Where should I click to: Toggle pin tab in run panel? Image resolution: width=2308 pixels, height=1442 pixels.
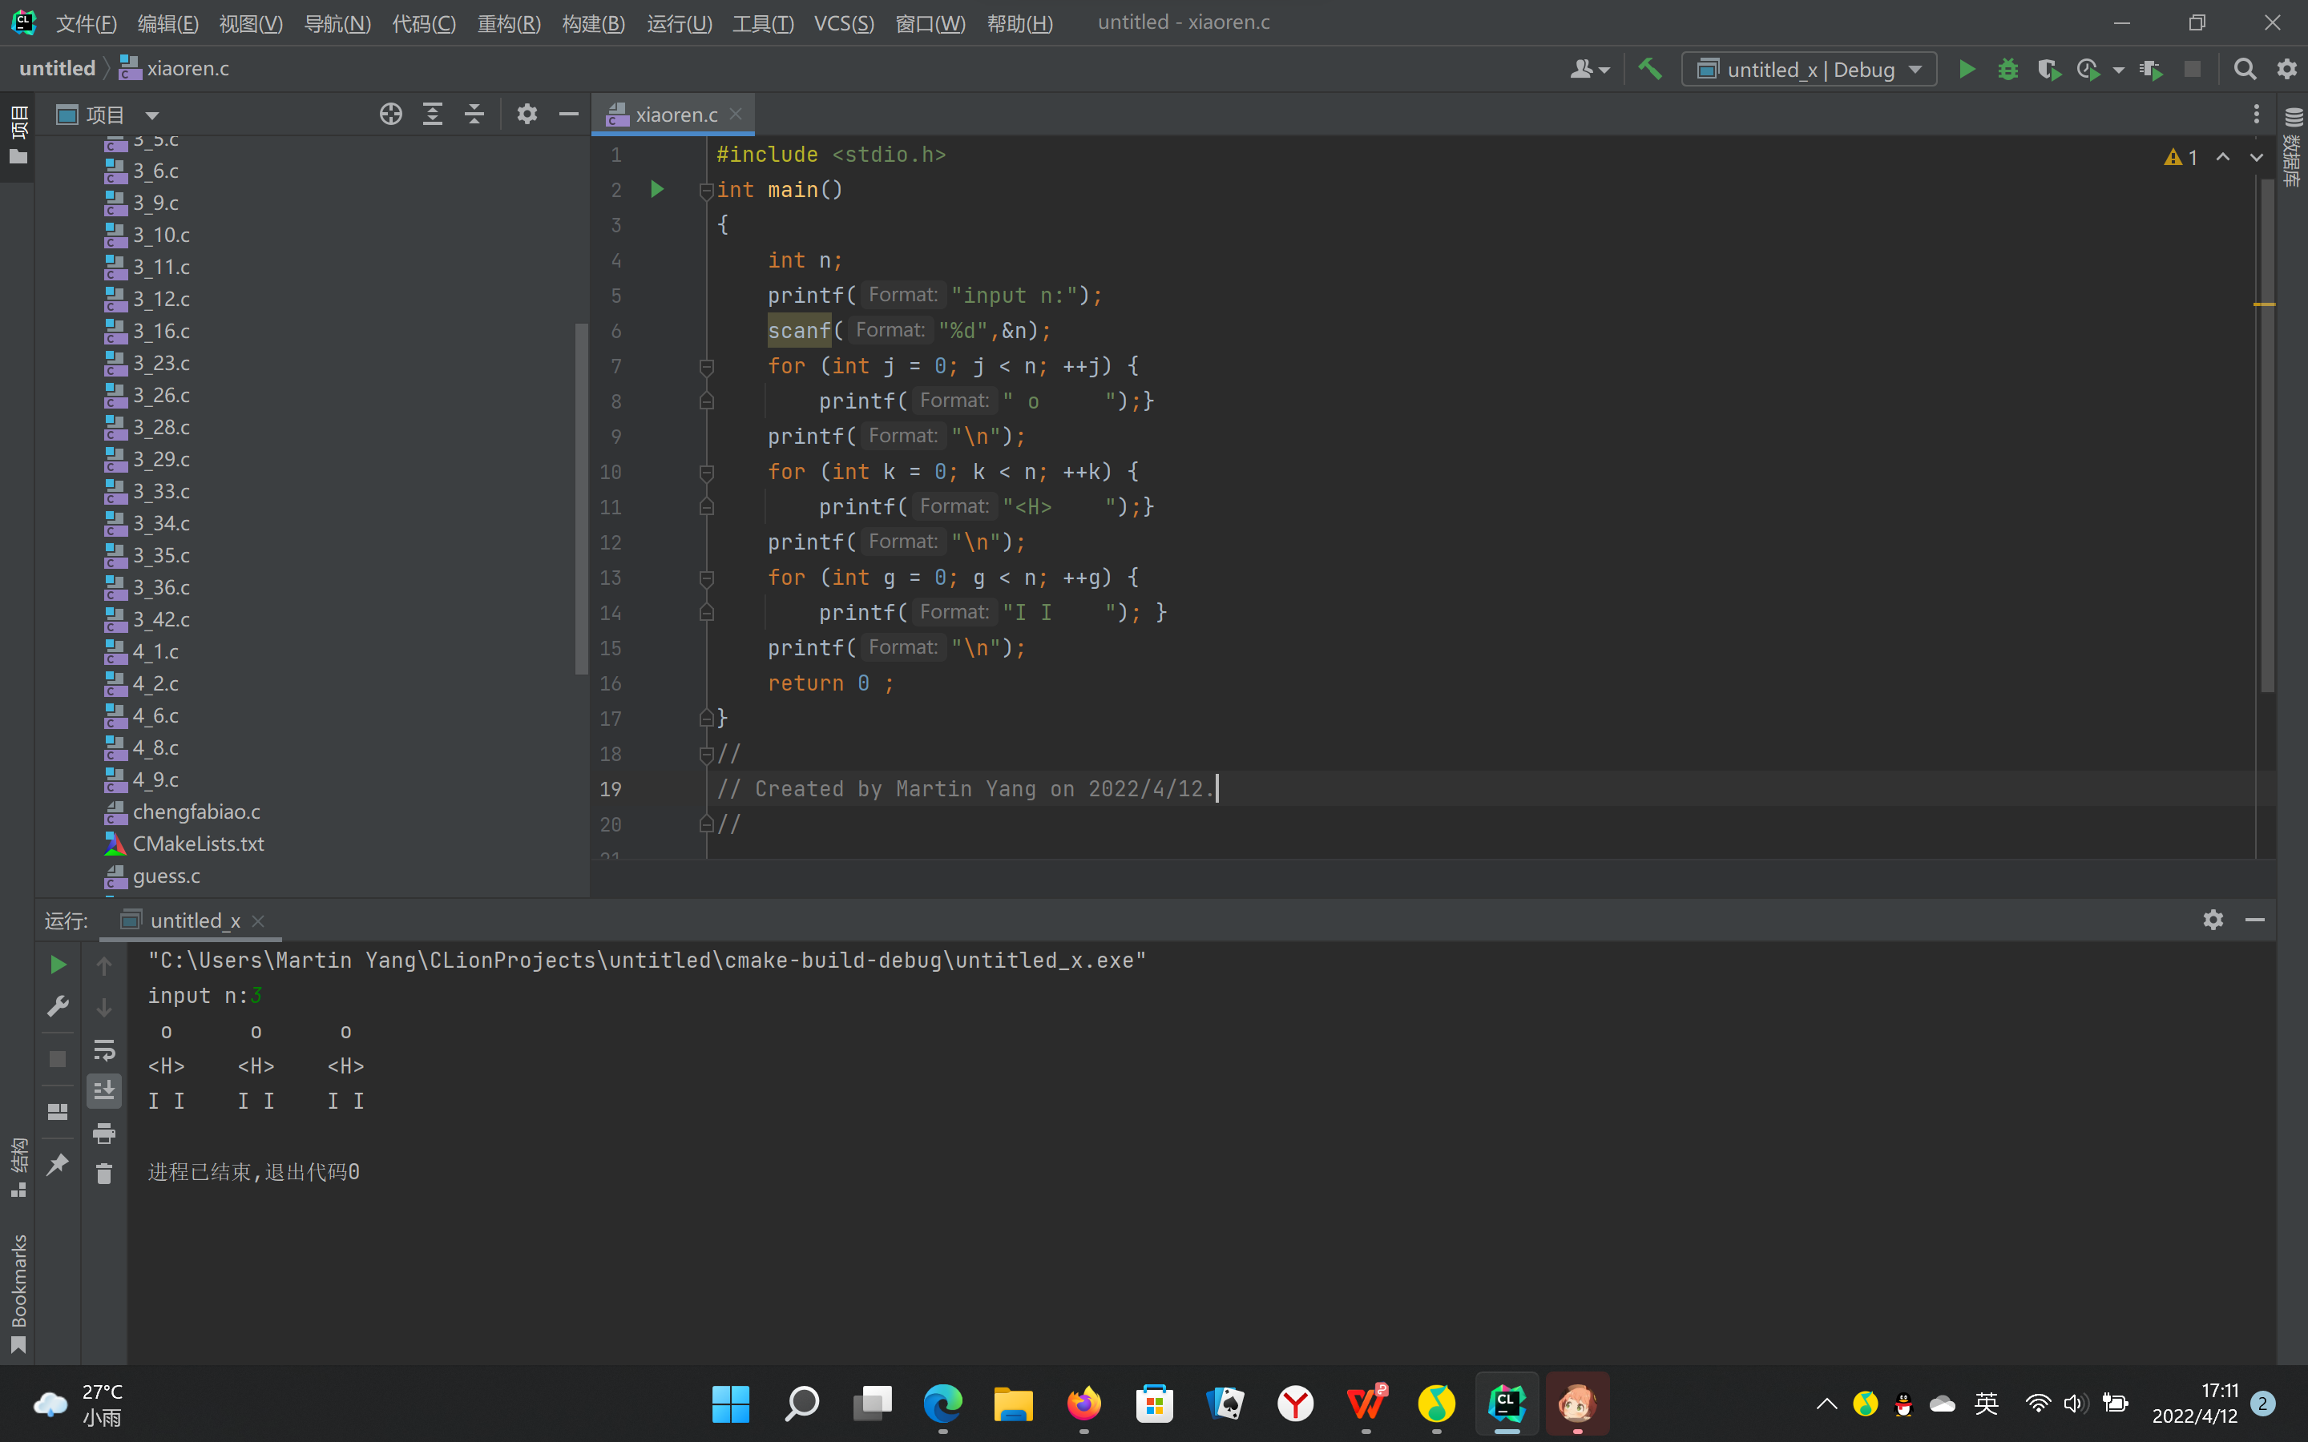click(57, 1165)
